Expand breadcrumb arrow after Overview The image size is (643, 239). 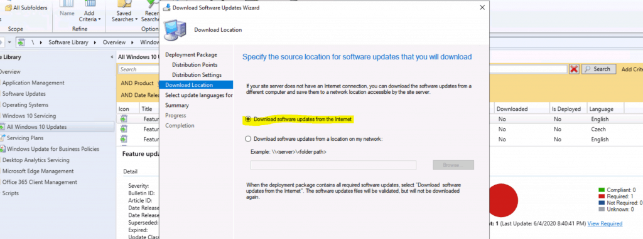pyautogui.click(x=133, y=43)
